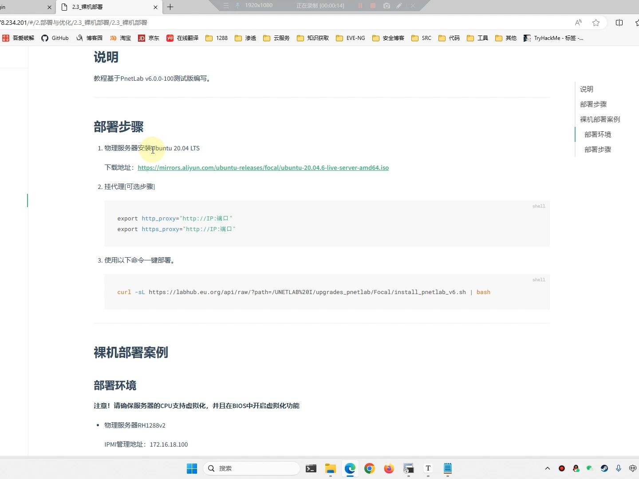Open the TryHackMe bookmark

click(553, 38)
